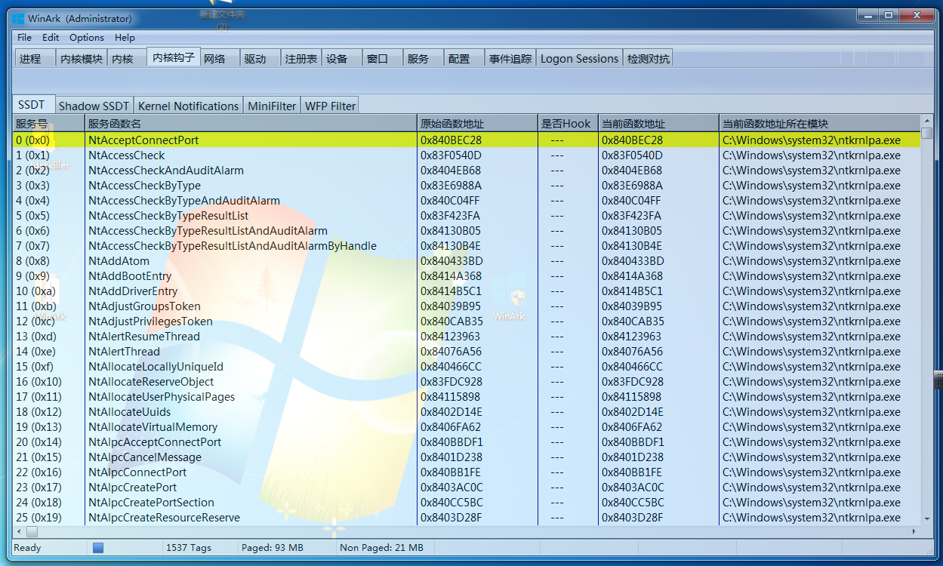Click the Paged: 93 MB status entry
This screenshot has width=943, height=566.
273,548
